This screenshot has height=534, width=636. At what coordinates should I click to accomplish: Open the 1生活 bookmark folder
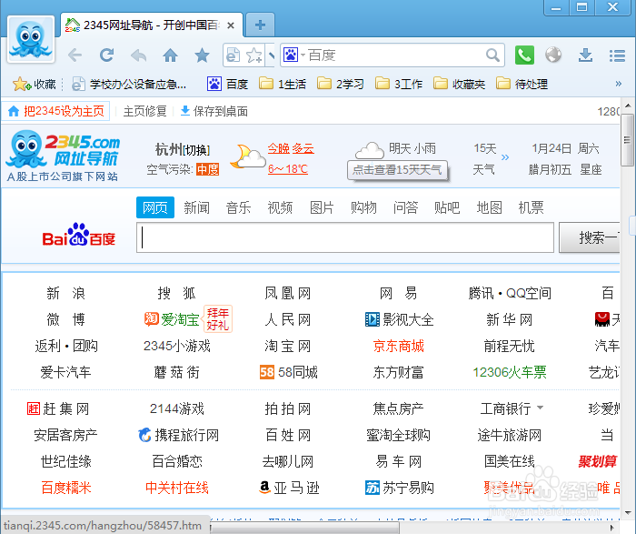click(283, 84)
